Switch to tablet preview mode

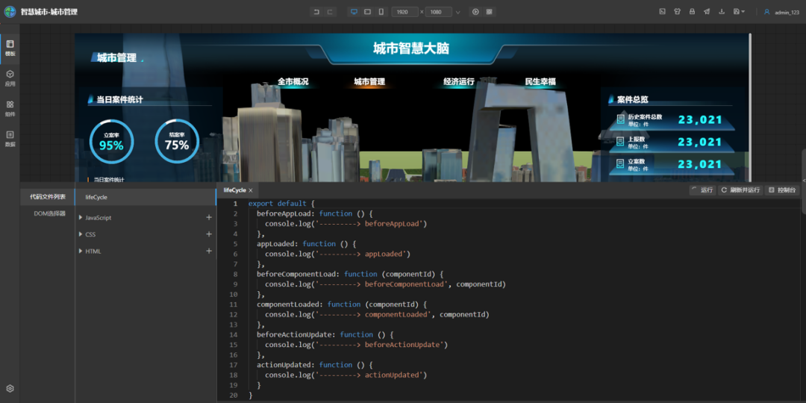(x=367, y=11)
